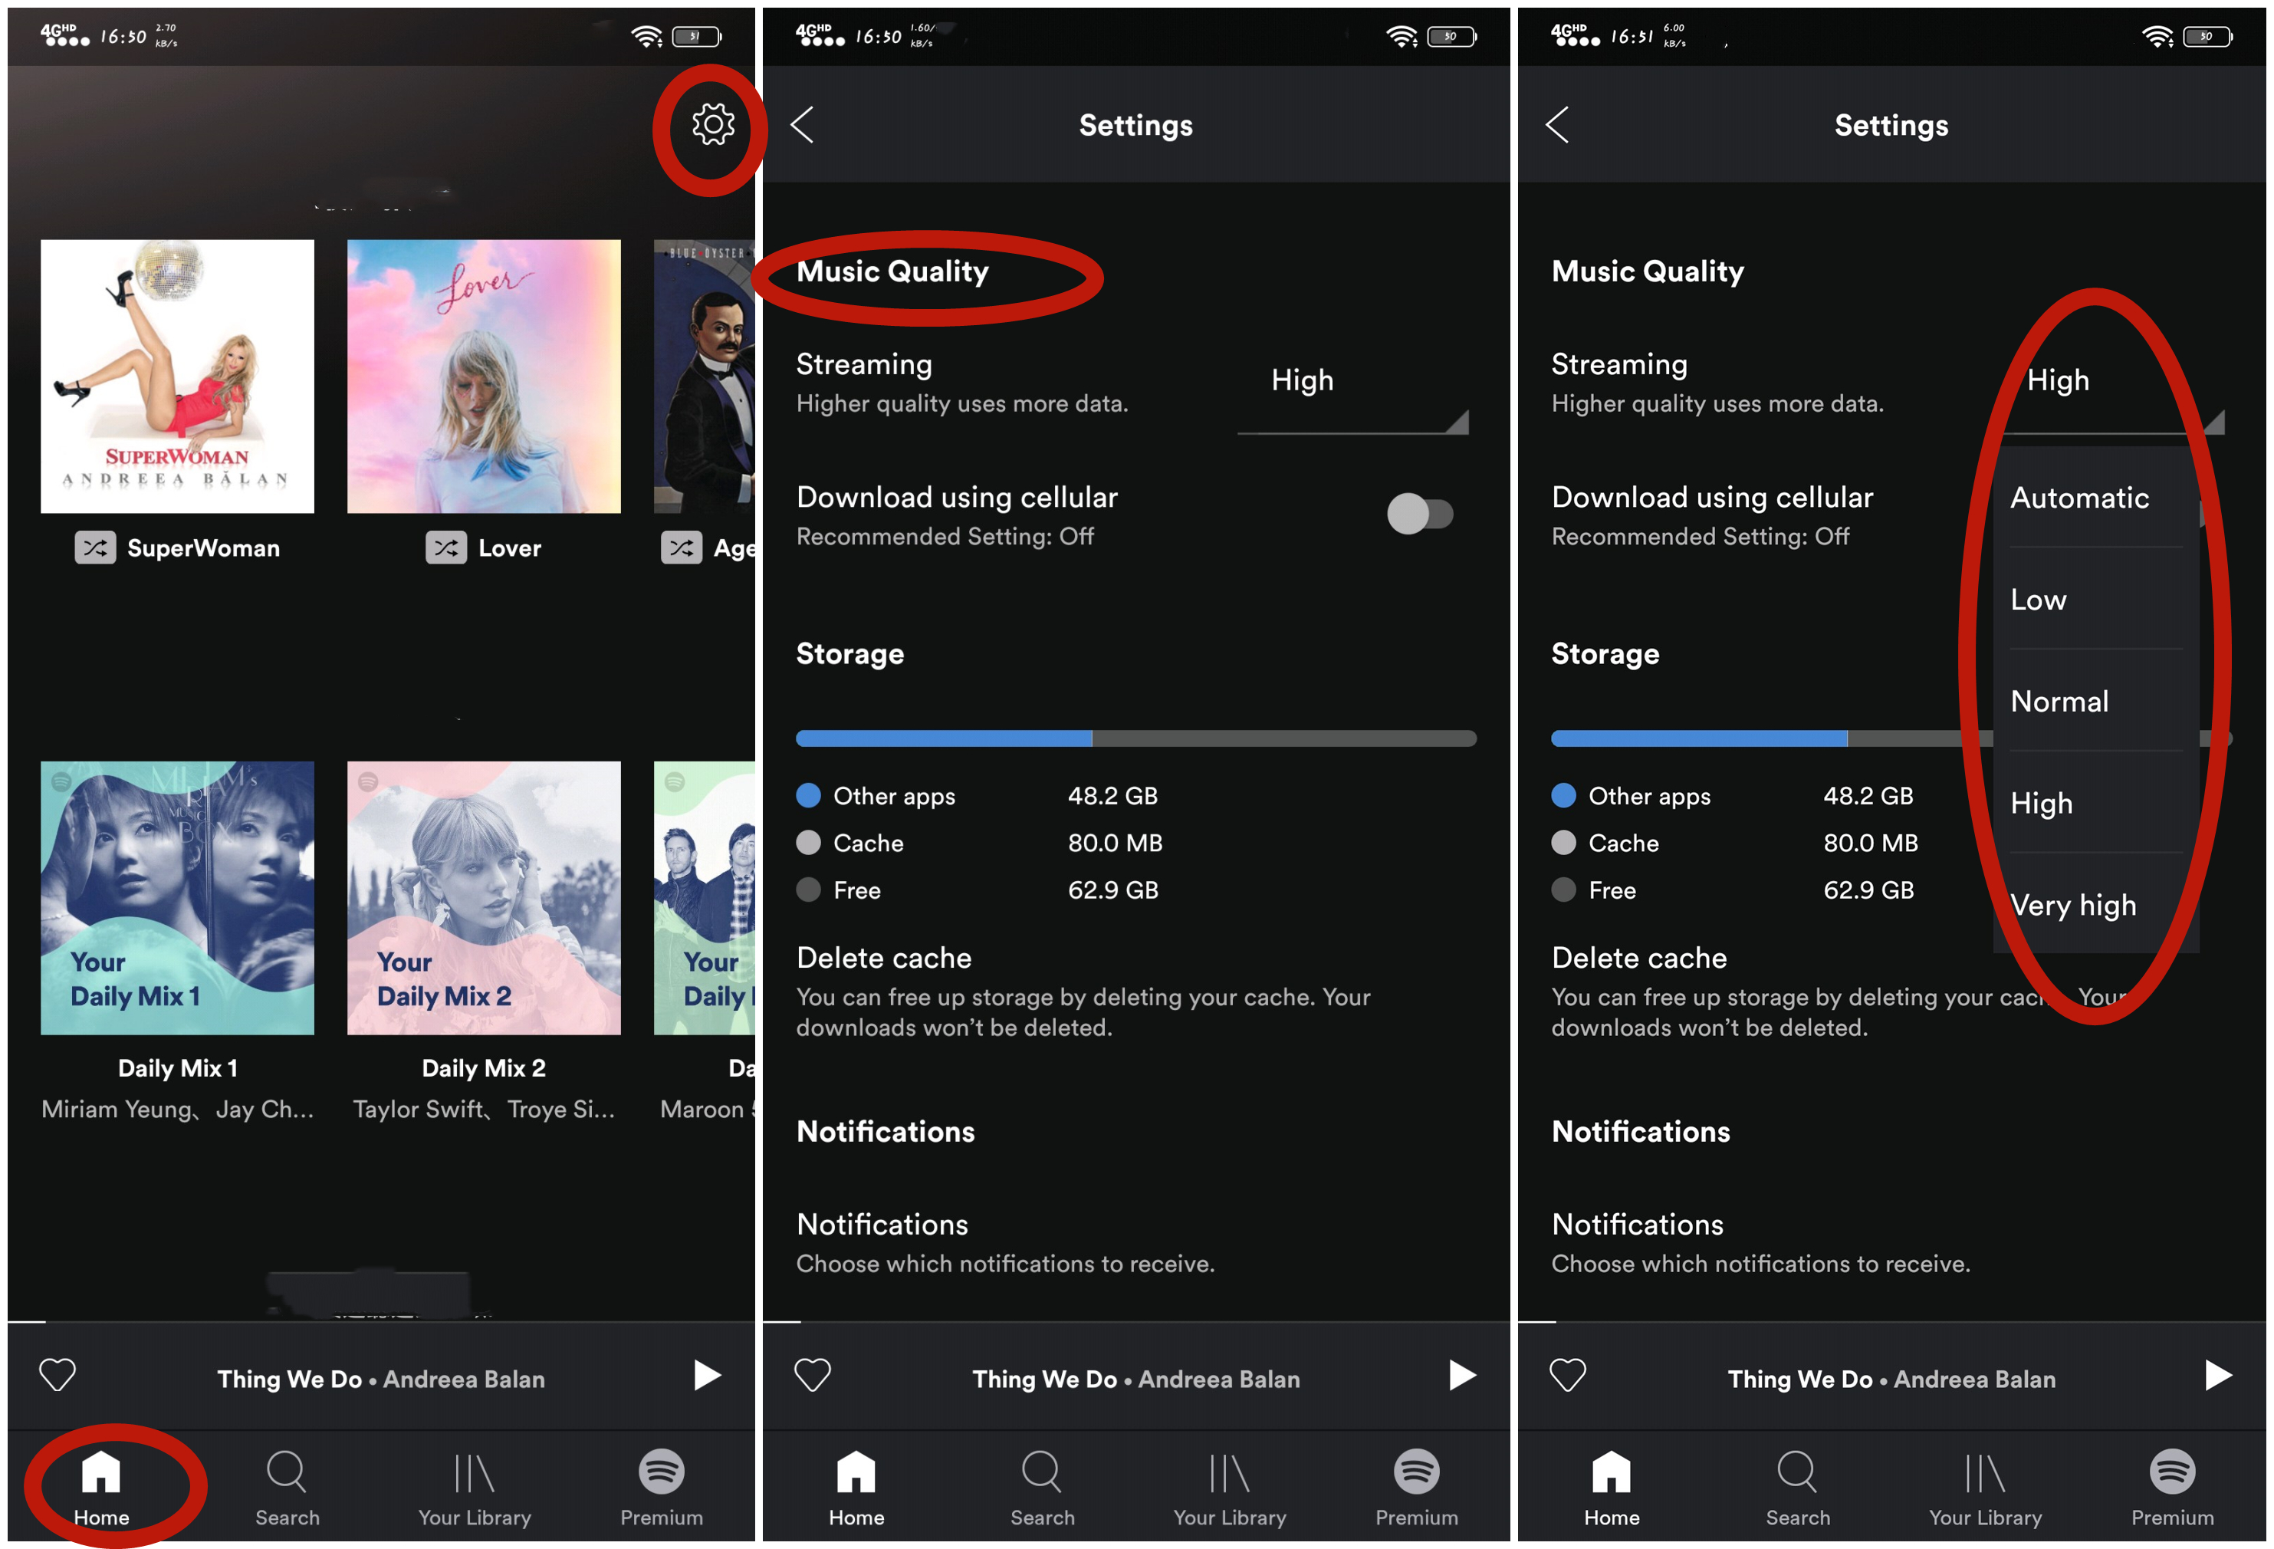Like current song with heart on right screen
2274x1549 pixels.
pyautogui.click(x=1568, y=1376)
